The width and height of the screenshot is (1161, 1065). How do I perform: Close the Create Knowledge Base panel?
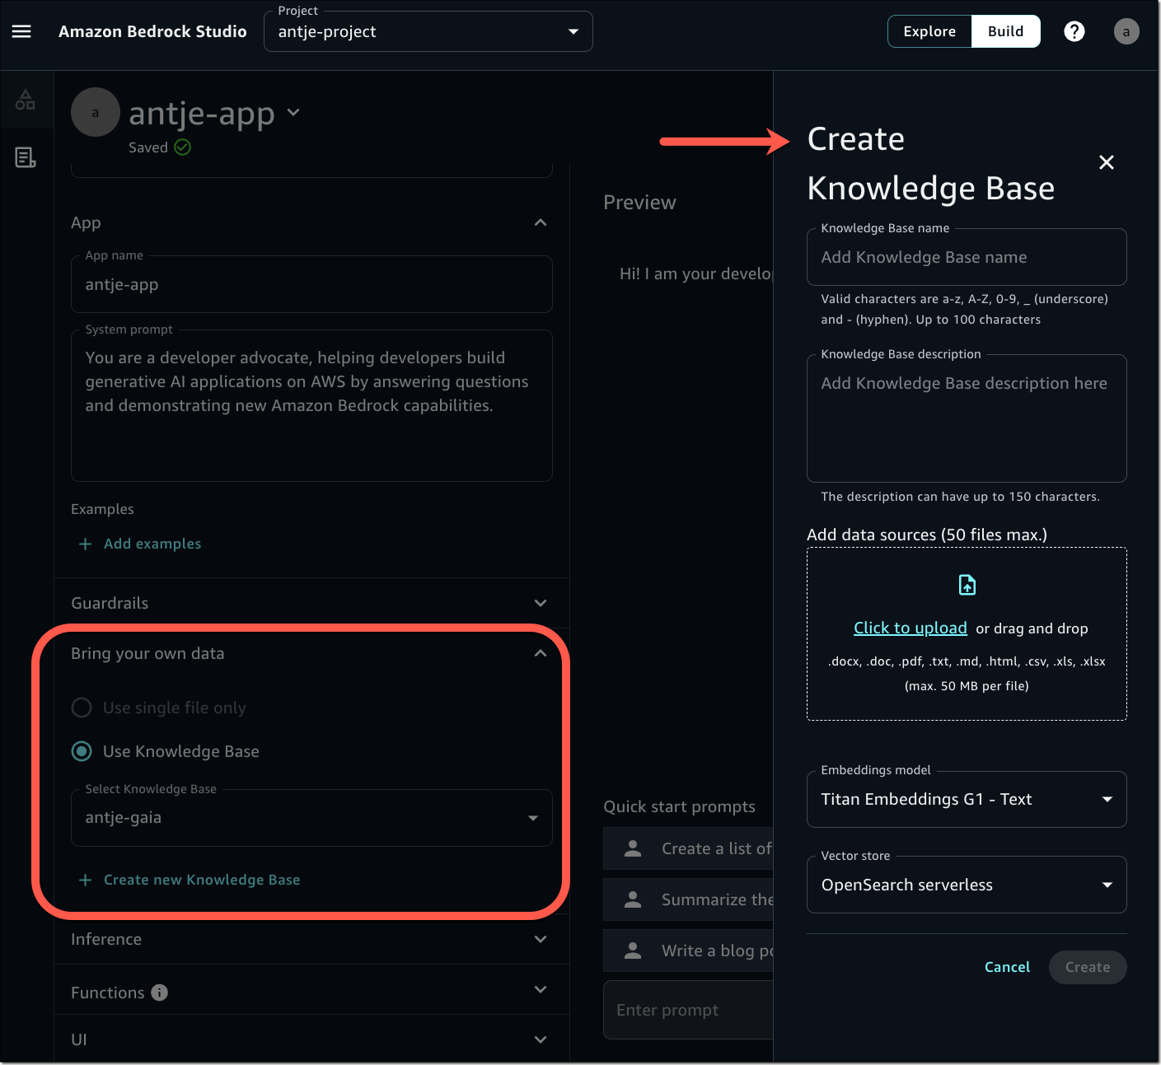pyautogui.click(x=1107, y=162)
